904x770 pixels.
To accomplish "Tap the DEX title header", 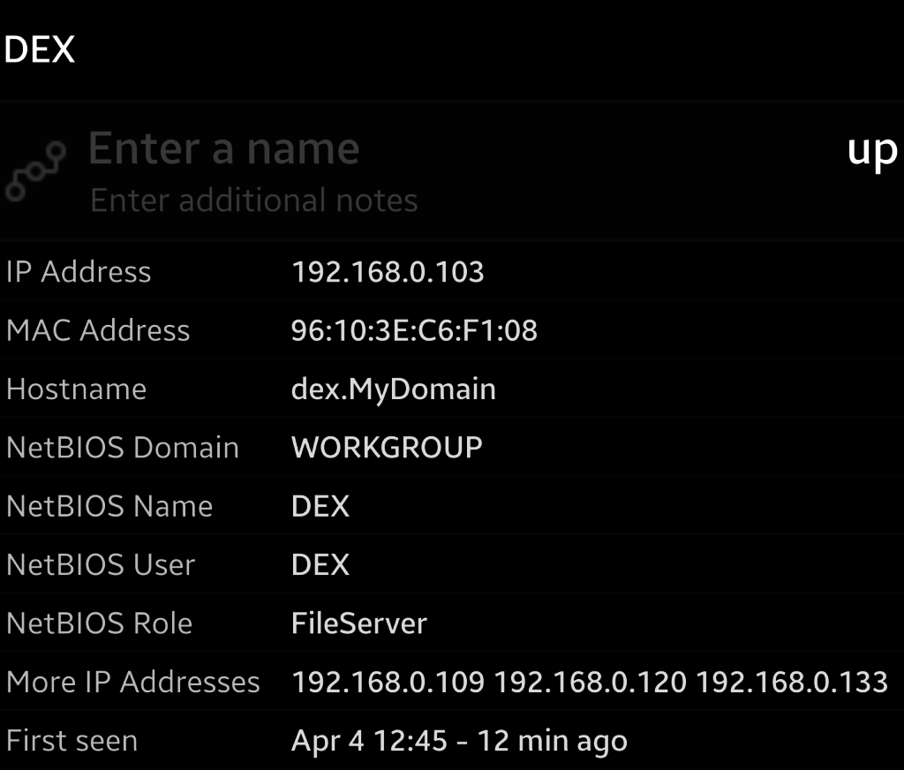I will [x=39, y=49].
